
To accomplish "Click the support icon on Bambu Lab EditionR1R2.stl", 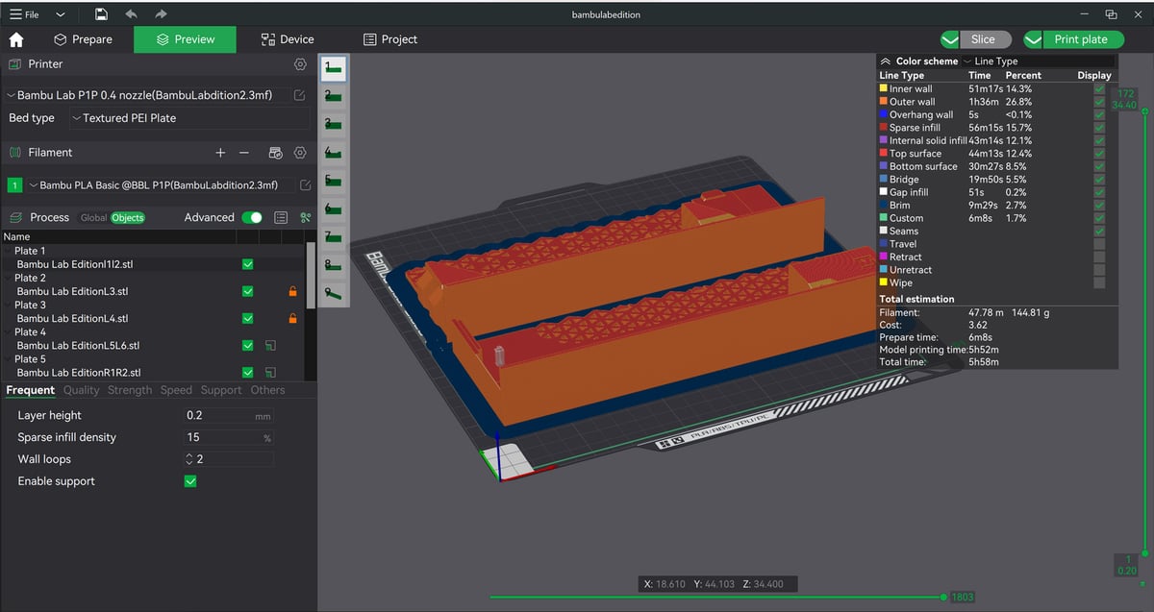I will click(270, 373).
